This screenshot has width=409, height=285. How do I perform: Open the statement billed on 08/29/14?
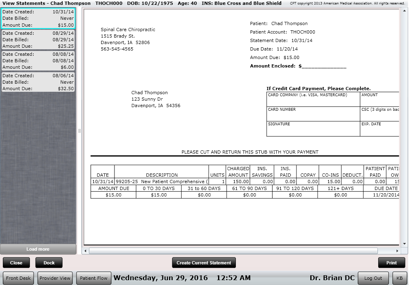coord(38,40)
